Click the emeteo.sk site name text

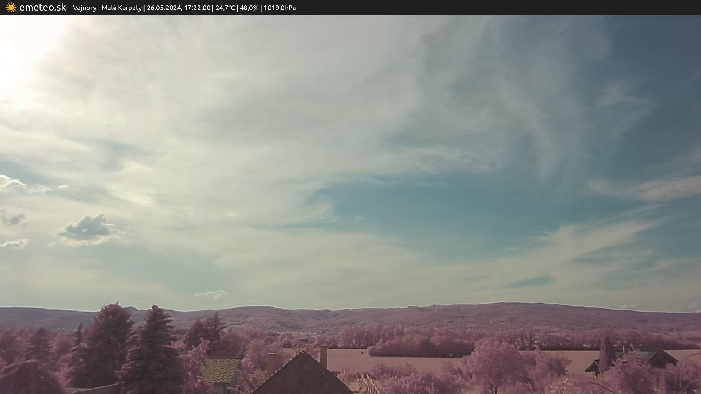43,7
